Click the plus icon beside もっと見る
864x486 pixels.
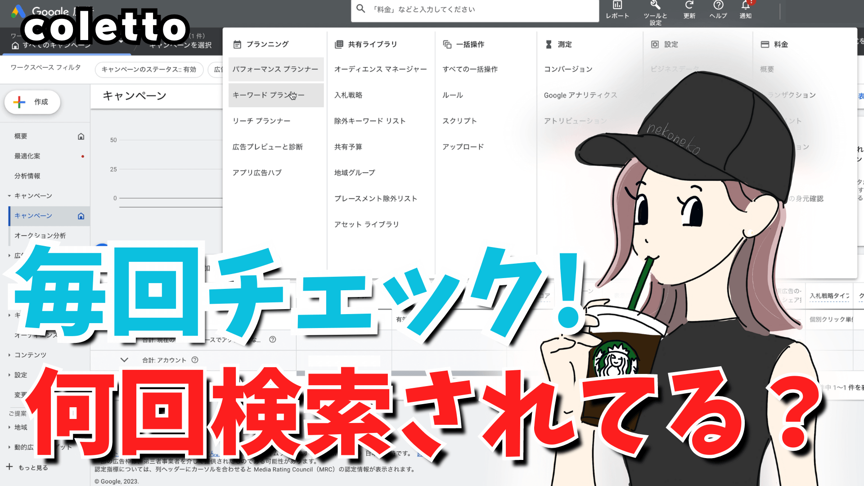point(9,467)
